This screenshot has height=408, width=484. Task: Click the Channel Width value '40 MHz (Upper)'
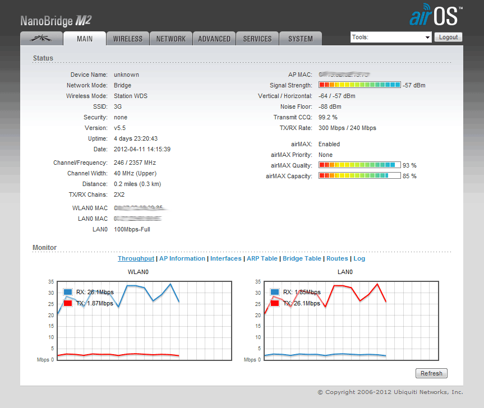135,173
